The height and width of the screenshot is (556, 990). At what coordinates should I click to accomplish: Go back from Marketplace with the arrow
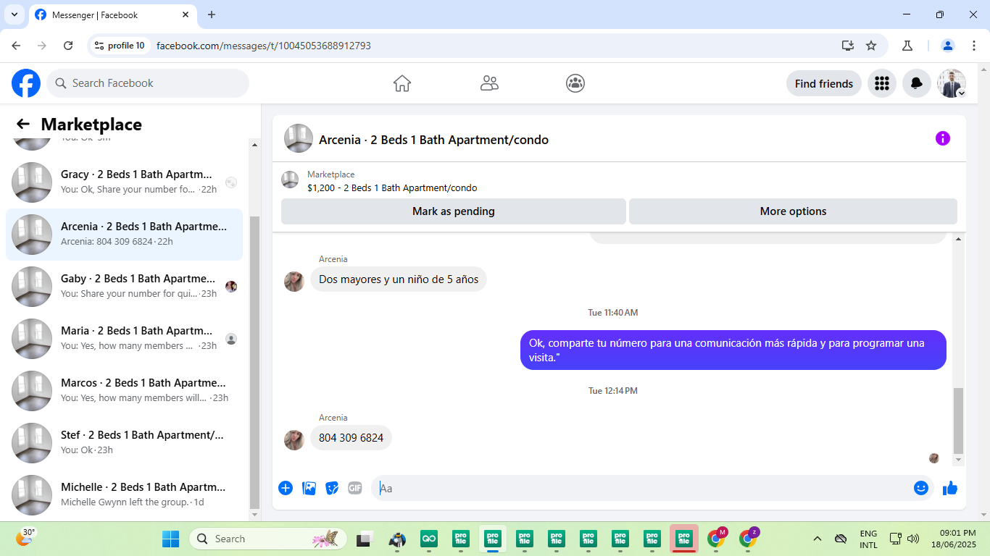click(23, 125)
